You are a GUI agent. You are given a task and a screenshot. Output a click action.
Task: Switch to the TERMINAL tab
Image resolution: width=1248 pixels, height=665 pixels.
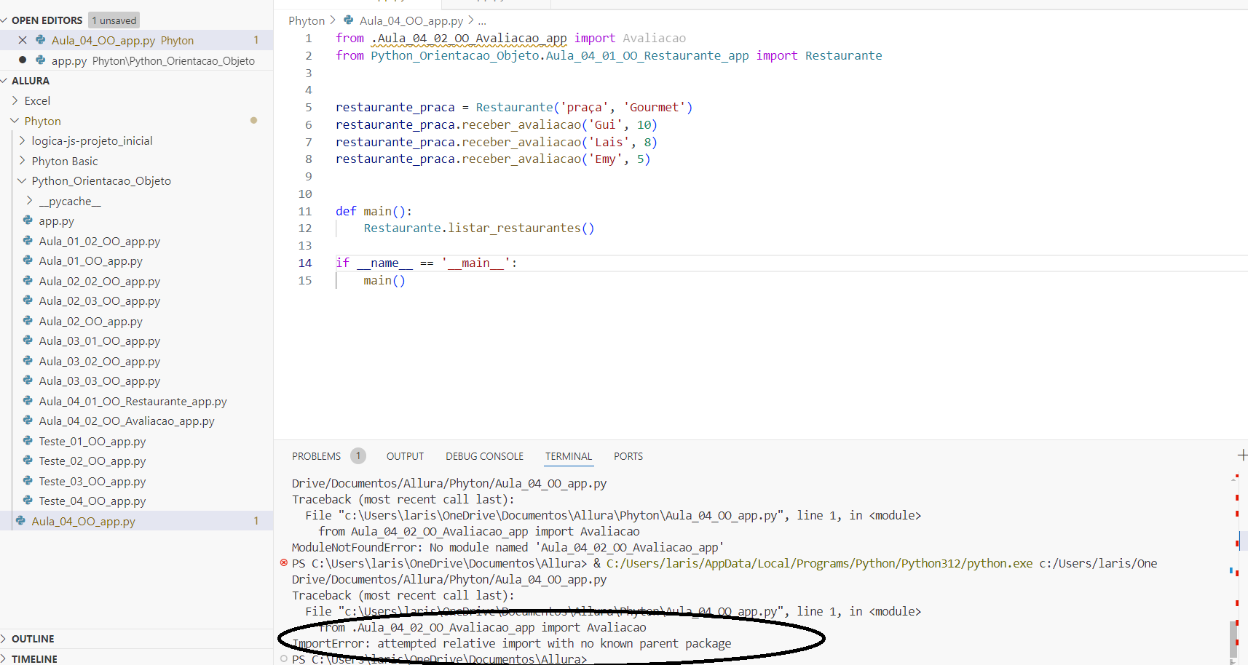tap(569, 456)
